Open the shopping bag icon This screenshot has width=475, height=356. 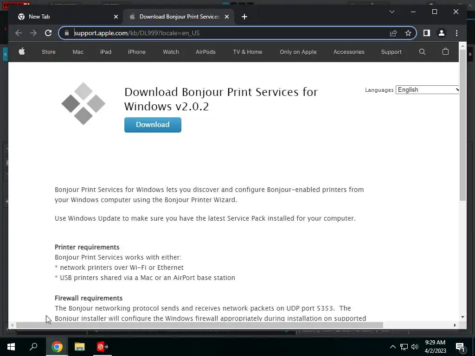(x=445, y=51)
